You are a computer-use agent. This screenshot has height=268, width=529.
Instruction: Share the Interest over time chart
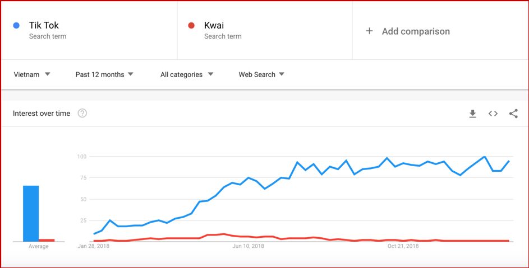[x=513, y=114]
